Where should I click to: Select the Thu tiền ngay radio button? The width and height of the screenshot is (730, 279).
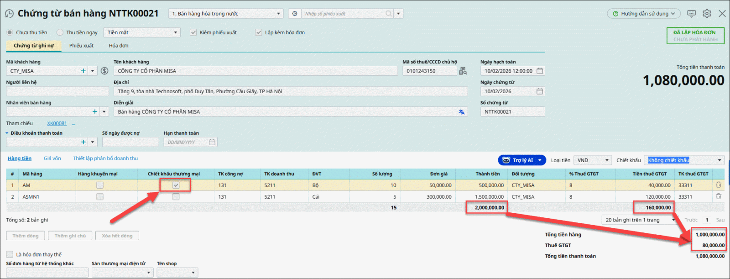point(60,32)
